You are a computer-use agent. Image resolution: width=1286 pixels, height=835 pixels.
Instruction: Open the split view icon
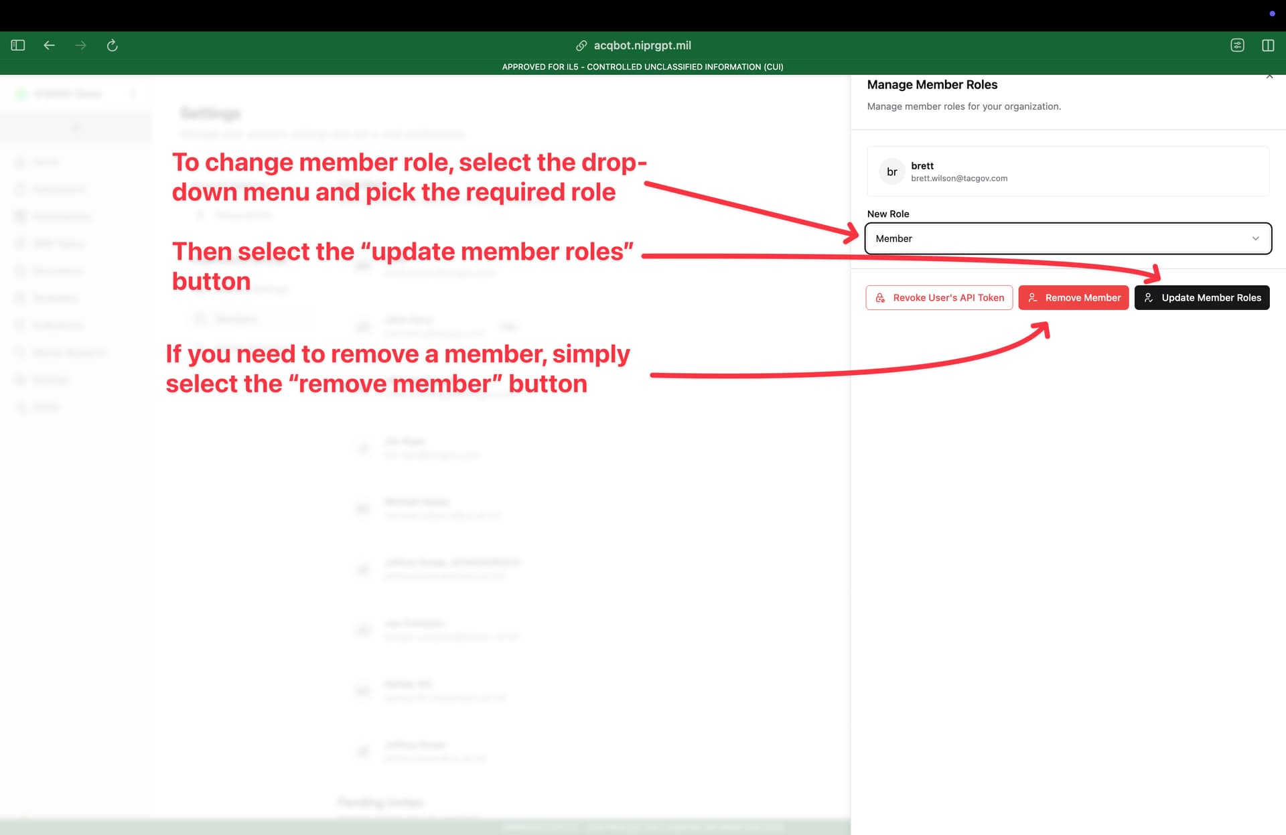pyautogui.click(x=1268, y=46)
